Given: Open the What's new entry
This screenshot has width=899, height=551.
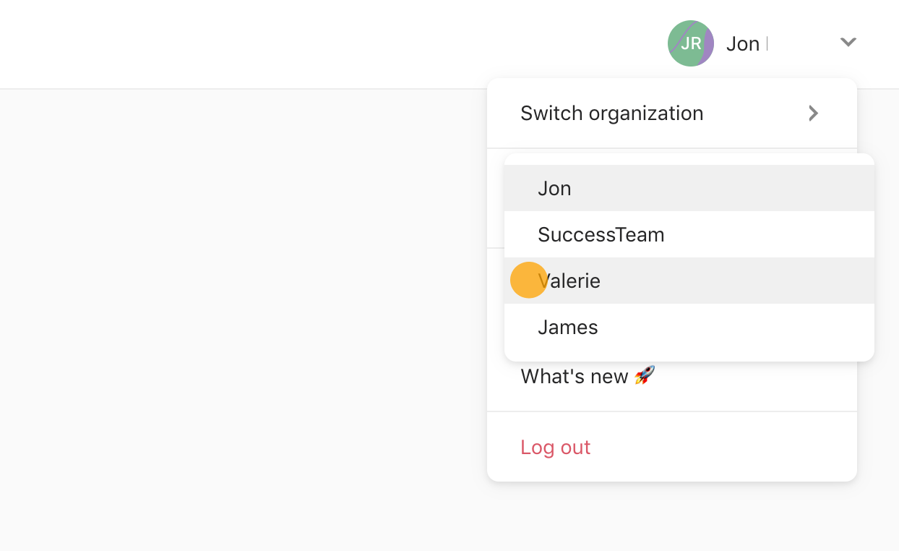Looking at the screenshot, I should click(672, 376).
